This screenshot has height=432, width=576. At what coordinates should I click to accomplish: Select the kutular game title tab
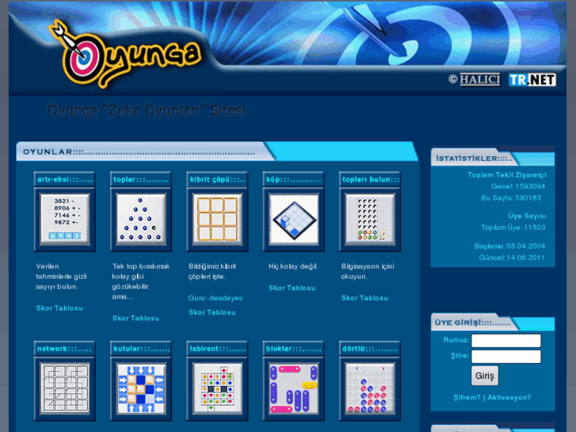click(x=141, y=349)
